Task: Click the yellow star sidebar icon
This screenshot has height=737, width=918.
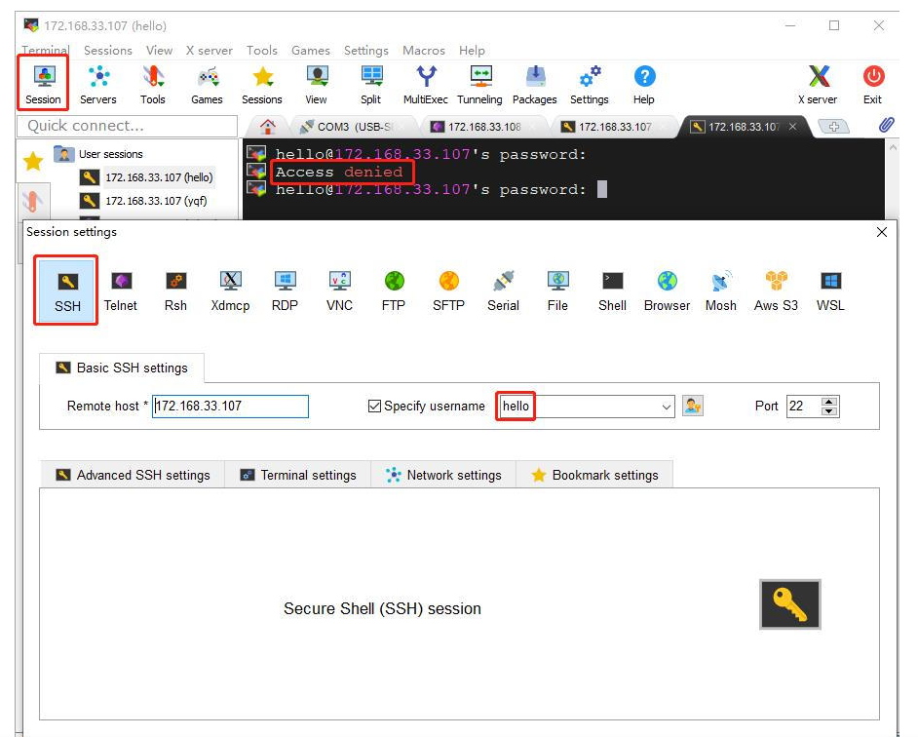Action: [x=33, y=161]
